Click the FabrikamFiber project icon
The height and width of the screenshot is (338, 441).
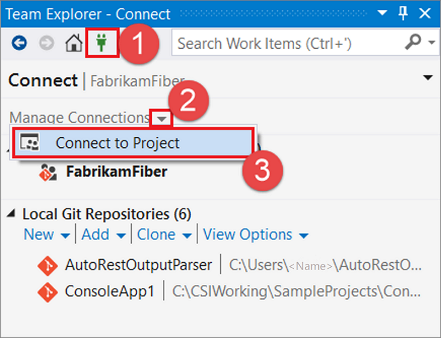48,172
